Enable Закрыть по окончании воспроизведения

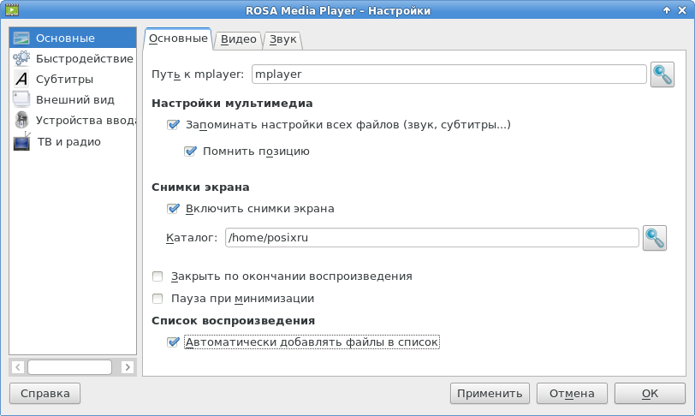click(x=157, y=276)
